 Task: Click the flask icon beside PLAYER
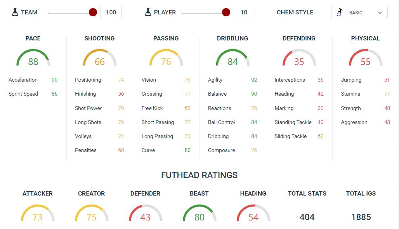pyautogui.click(x=148, y=12)
